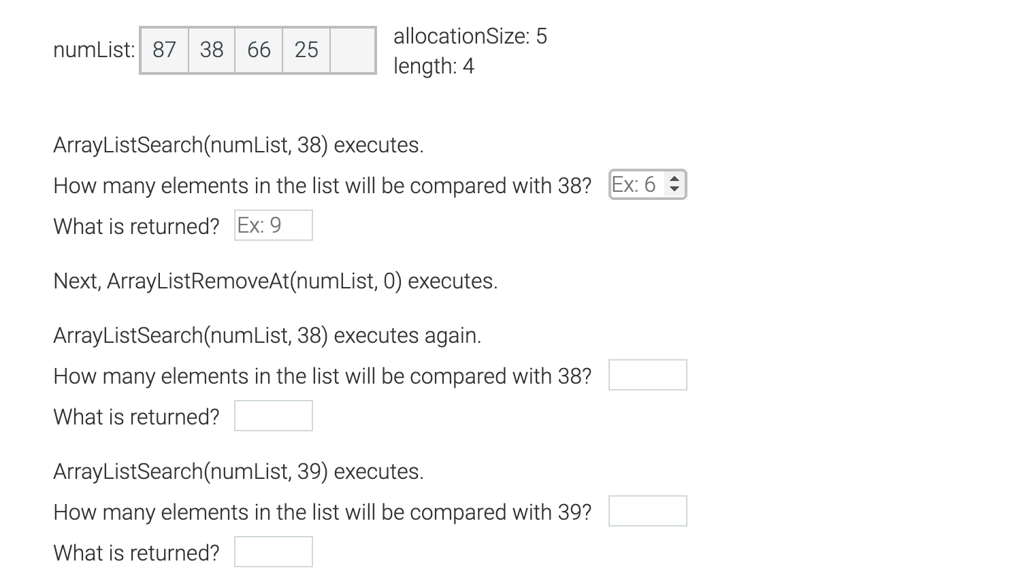The image size is (1025, 585).
Task: Click the last 'What is returned?' input box
Action: coord(274,552)
